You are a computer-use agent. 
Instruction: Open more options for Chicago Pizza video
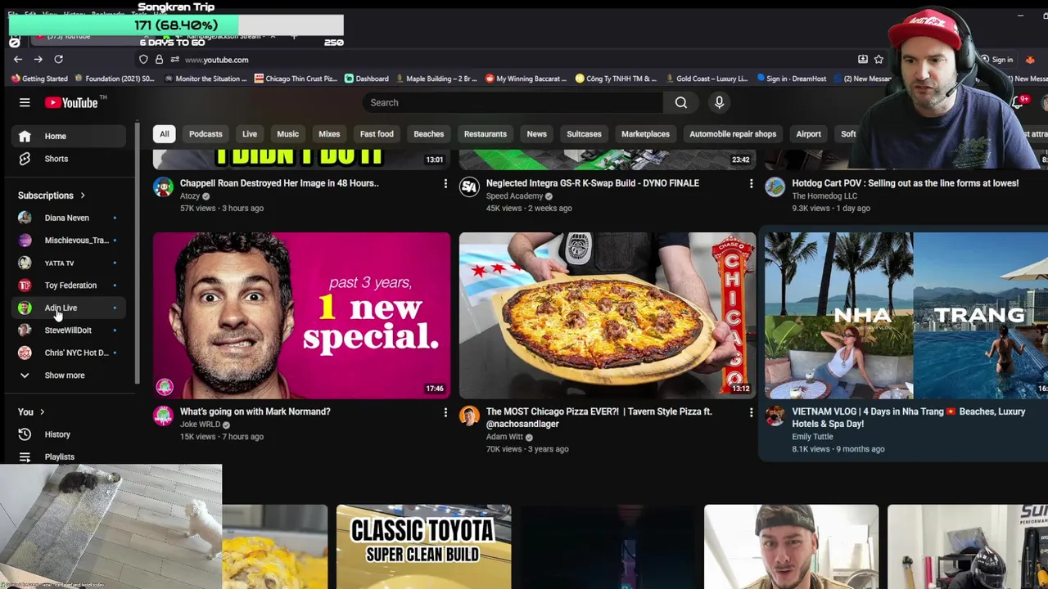pos(751,412)
